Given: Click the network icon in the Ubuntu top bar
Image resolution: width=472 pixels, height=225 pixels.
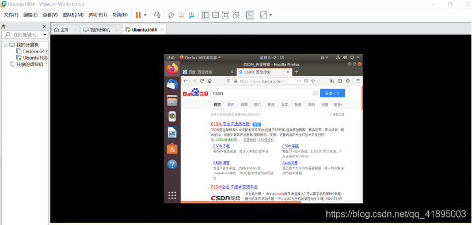Looking at the screenshot, I should click(338, 57).
